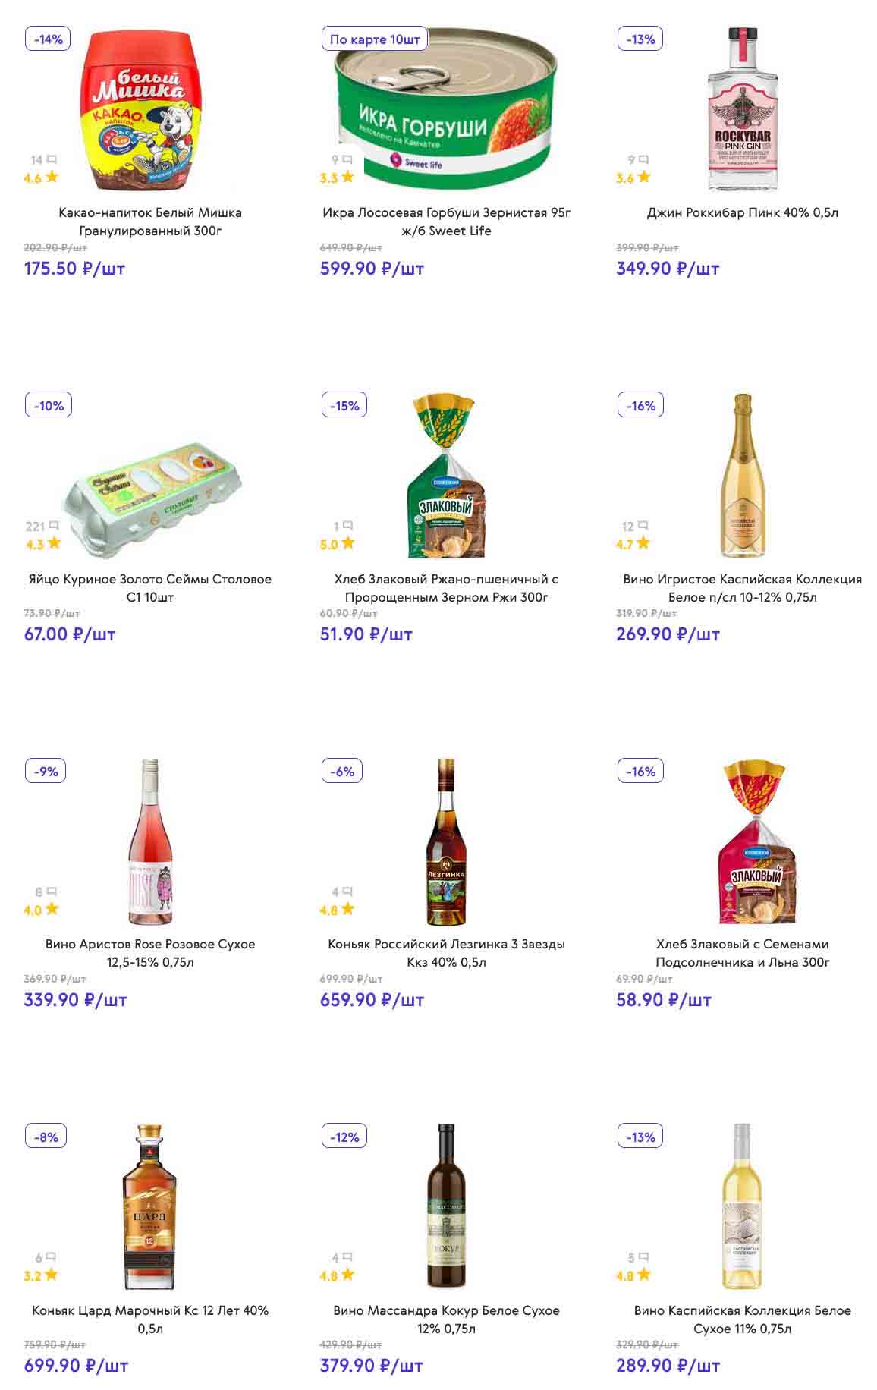Click the Цард cognac bottle picture
877x1390 pixels.
[149, 1206]
